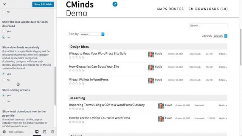
Task: Open 'Importing Terms Using a CSV' download
Action: tap(107, 105)
